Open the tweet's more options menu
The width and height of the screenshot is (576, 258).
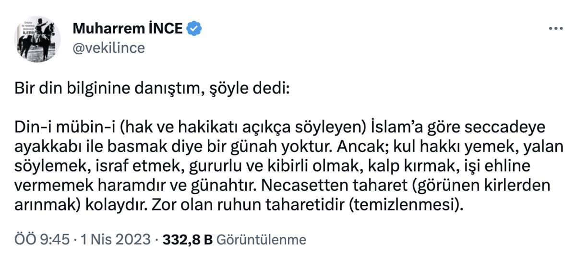pos(555,29)
